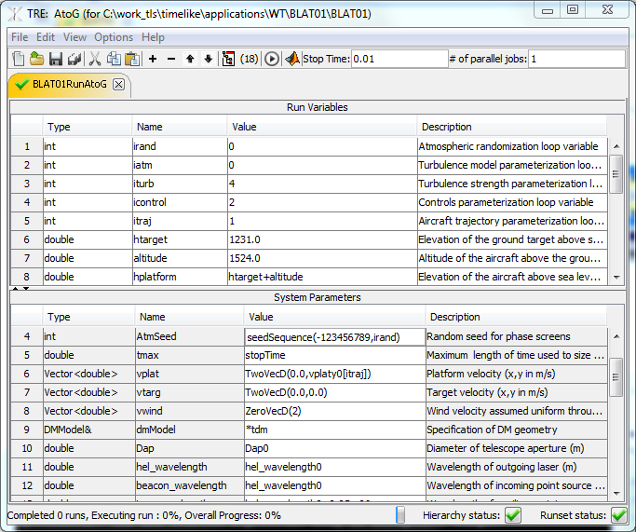Click row header 11 in System Parameters
Screen dimensions: 636x532
[27, 467]
